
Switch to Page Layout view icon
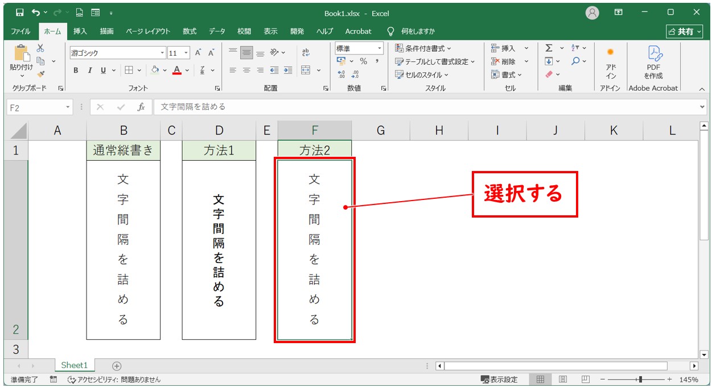(x=563, y=379)
